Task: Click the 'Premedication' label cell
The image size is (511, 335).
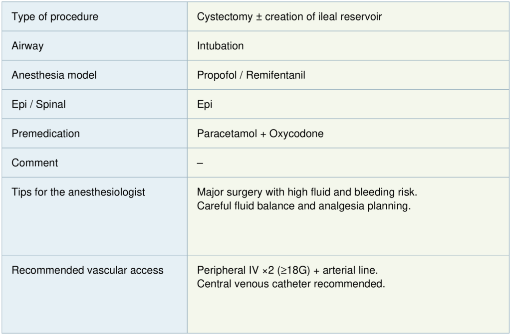Action: 45,134
